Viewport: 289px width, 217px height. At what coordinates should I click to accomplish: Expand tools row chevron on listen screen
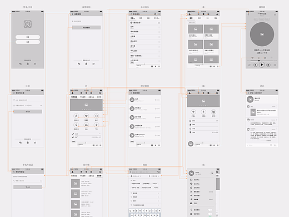(99, 134)
